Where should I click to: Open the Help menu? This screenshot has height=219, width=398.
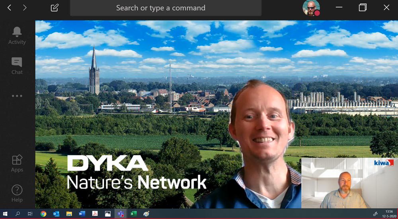(x=17, y=193)
